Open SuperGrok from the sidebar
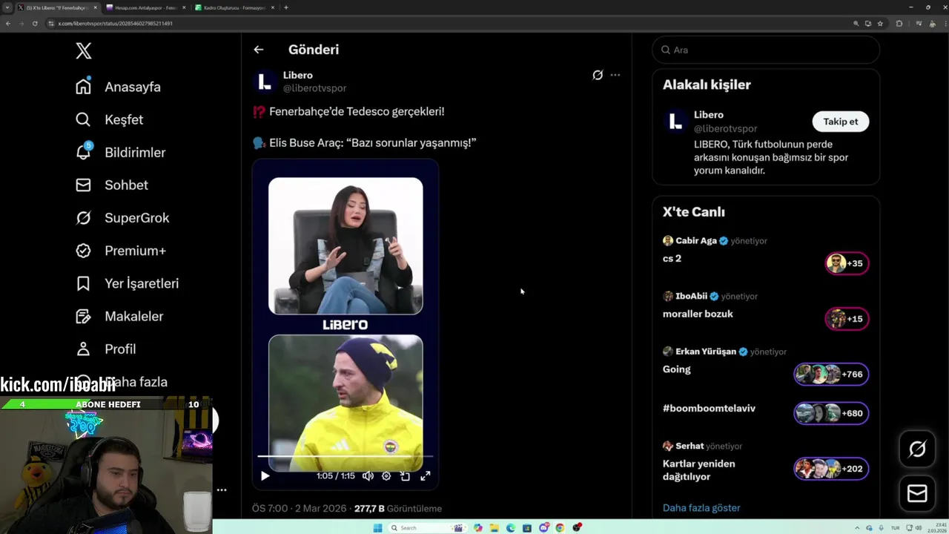Image resolution: width=949 pixels, height=534 pixels. (x=122, y=217)
